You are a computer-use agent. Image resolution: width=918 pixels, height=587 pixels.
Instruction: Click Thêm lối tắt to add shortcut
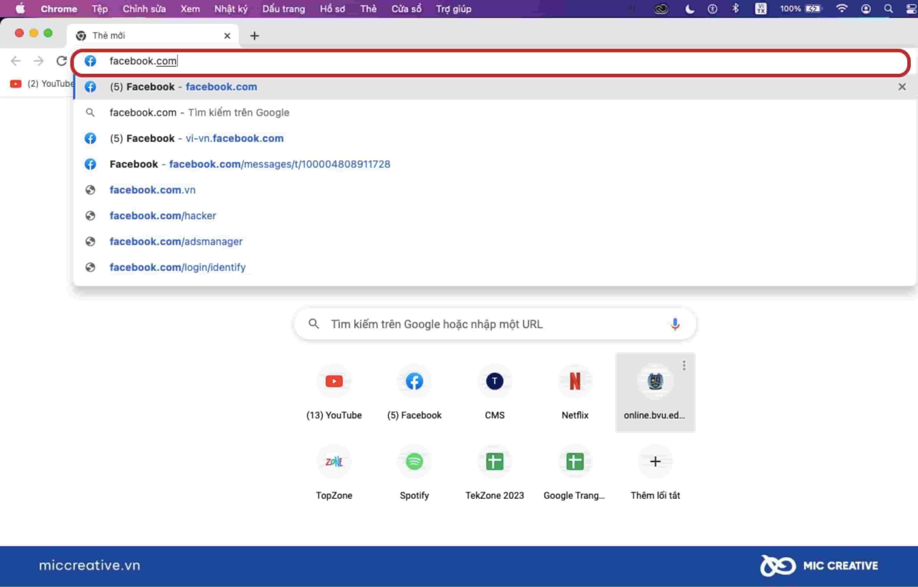click(x=655, y=473)
